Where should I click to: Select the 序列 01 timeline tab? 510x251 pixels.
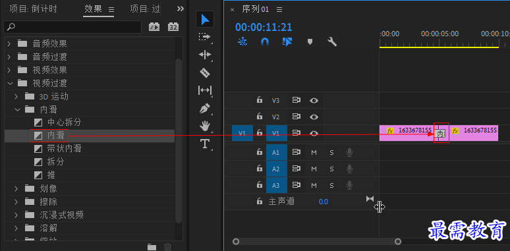pos(255,9)
